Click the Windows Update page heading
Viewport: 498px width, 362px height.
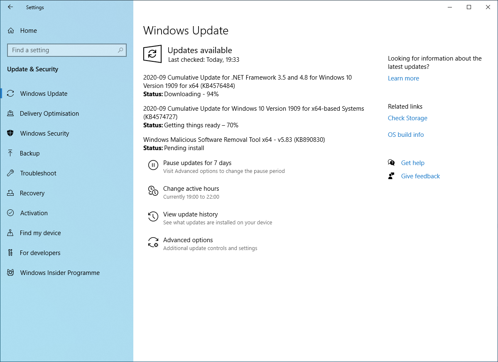coord(186,30)
